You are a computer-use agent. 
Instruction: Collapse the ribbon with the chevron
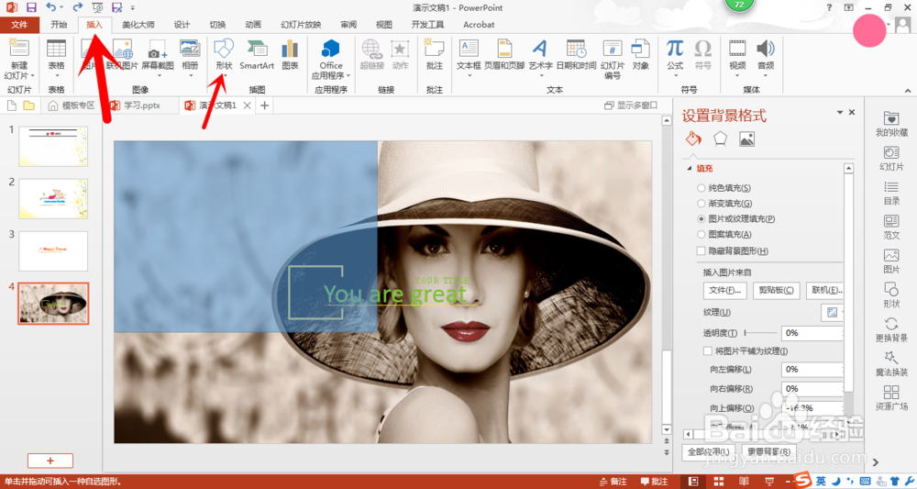908,91
